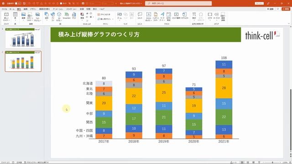
Task: Switch to the Design (デザイン) tab
Action: click(x=33, y=9)
